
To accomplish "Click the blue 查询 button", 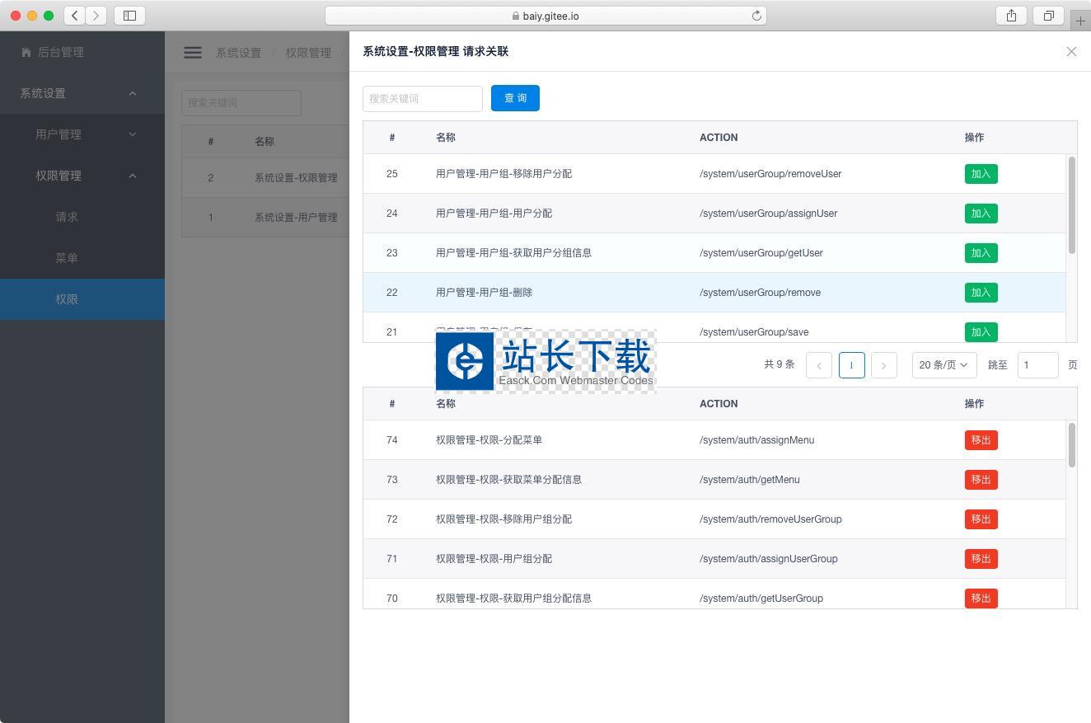I will click(x=515, y=98).
